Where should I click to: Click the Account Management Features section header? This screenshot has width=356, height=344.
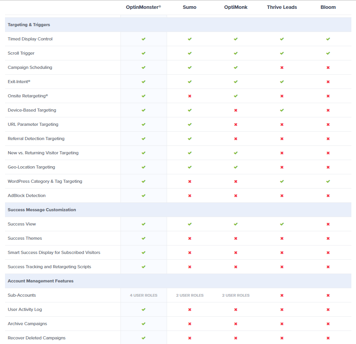point(40,281)
